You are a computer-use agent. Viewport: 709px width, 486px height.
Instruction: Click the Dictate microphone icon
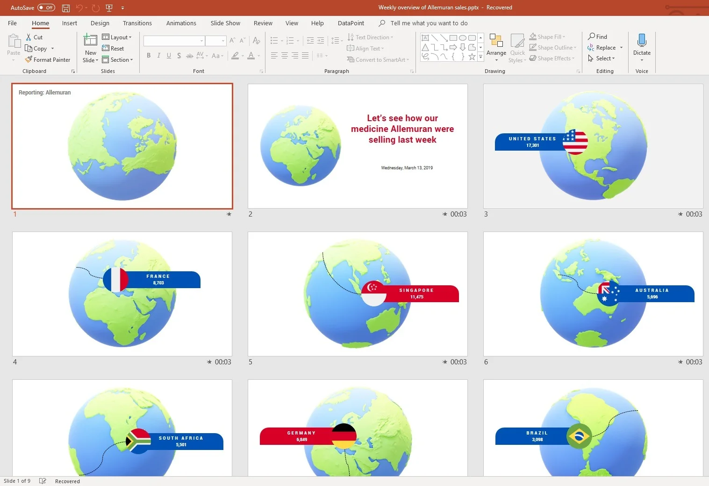(642, 41)
